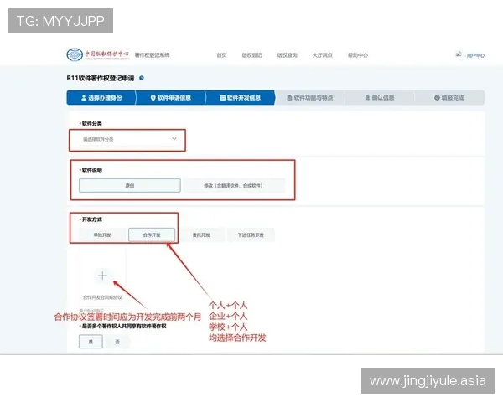Open 版权登记 in the top navigation

[x=251, y=55]
